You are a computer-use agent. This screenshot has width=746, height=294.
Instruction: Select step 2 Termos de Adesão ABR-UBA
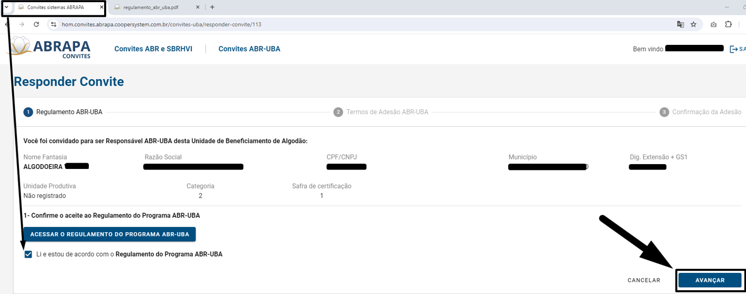(381, 112)
